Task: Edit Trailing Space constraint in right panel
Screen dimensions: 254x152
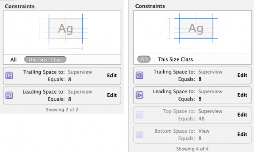Action: click(x=242, y=75)
